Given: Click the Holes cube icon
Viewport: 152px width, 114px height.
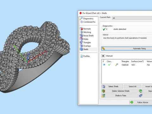Looking at the screenshot, I should [x=81, y=39].
